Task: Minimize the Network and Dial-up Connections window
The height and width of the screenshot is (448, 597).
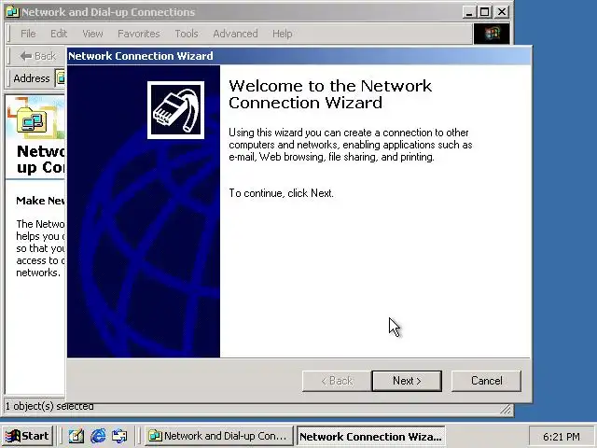Action: (x=469, y=12)
